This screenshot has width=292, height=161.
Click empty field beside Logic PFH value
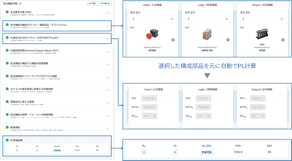[222, 98]
